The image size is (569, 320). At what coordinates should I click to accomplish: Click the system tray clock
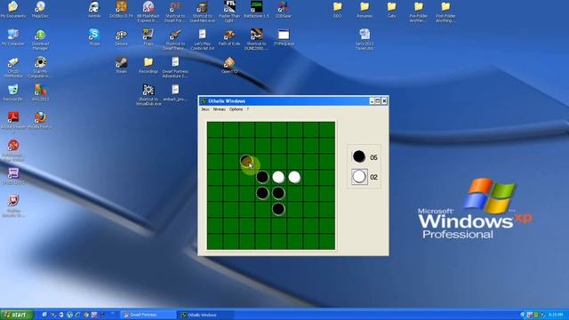[x=556, y=315]
